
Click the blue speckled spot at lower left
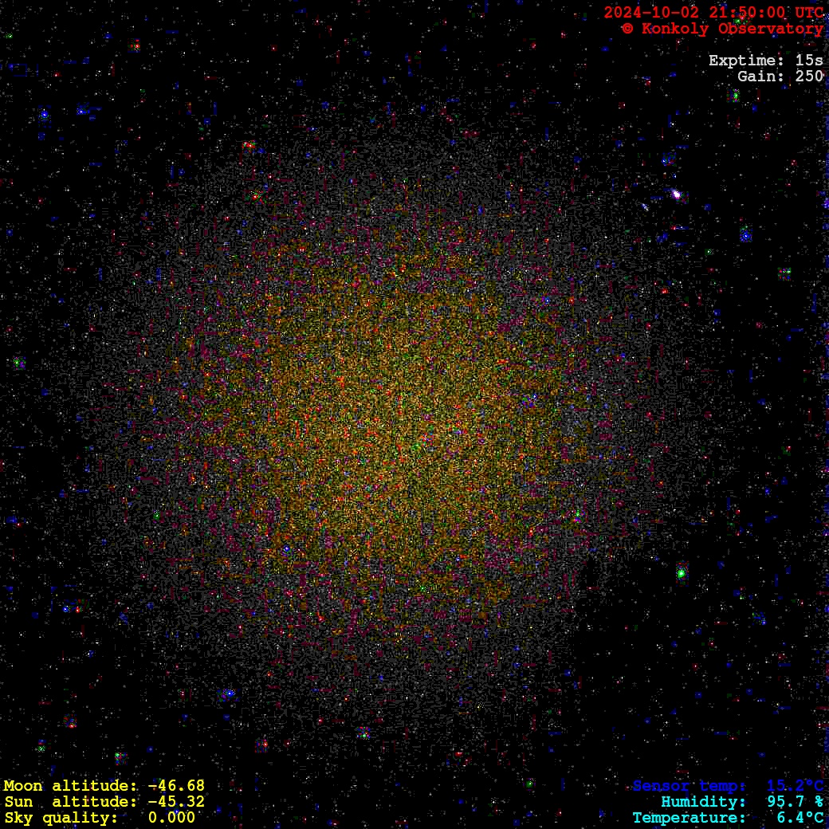(228, 694)
